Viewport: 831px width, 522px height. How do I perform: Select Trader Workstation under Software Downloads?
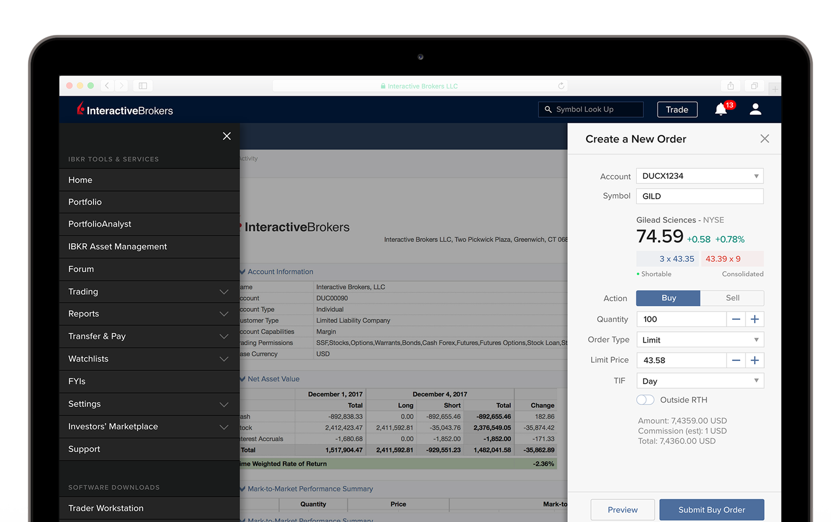coord(106,508)
